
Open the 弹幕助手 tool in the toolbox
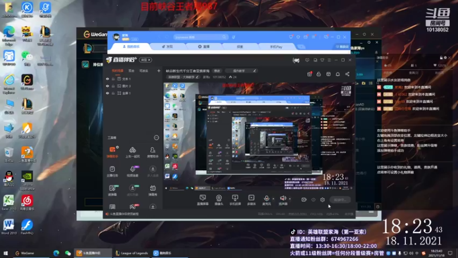[112, 152]
